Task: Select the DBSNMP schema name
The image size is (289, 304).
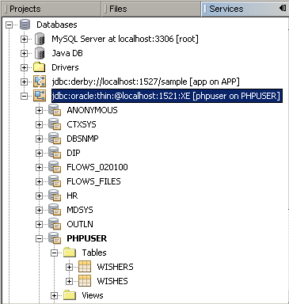Action: pyautogui.click(x=82, y=139)
